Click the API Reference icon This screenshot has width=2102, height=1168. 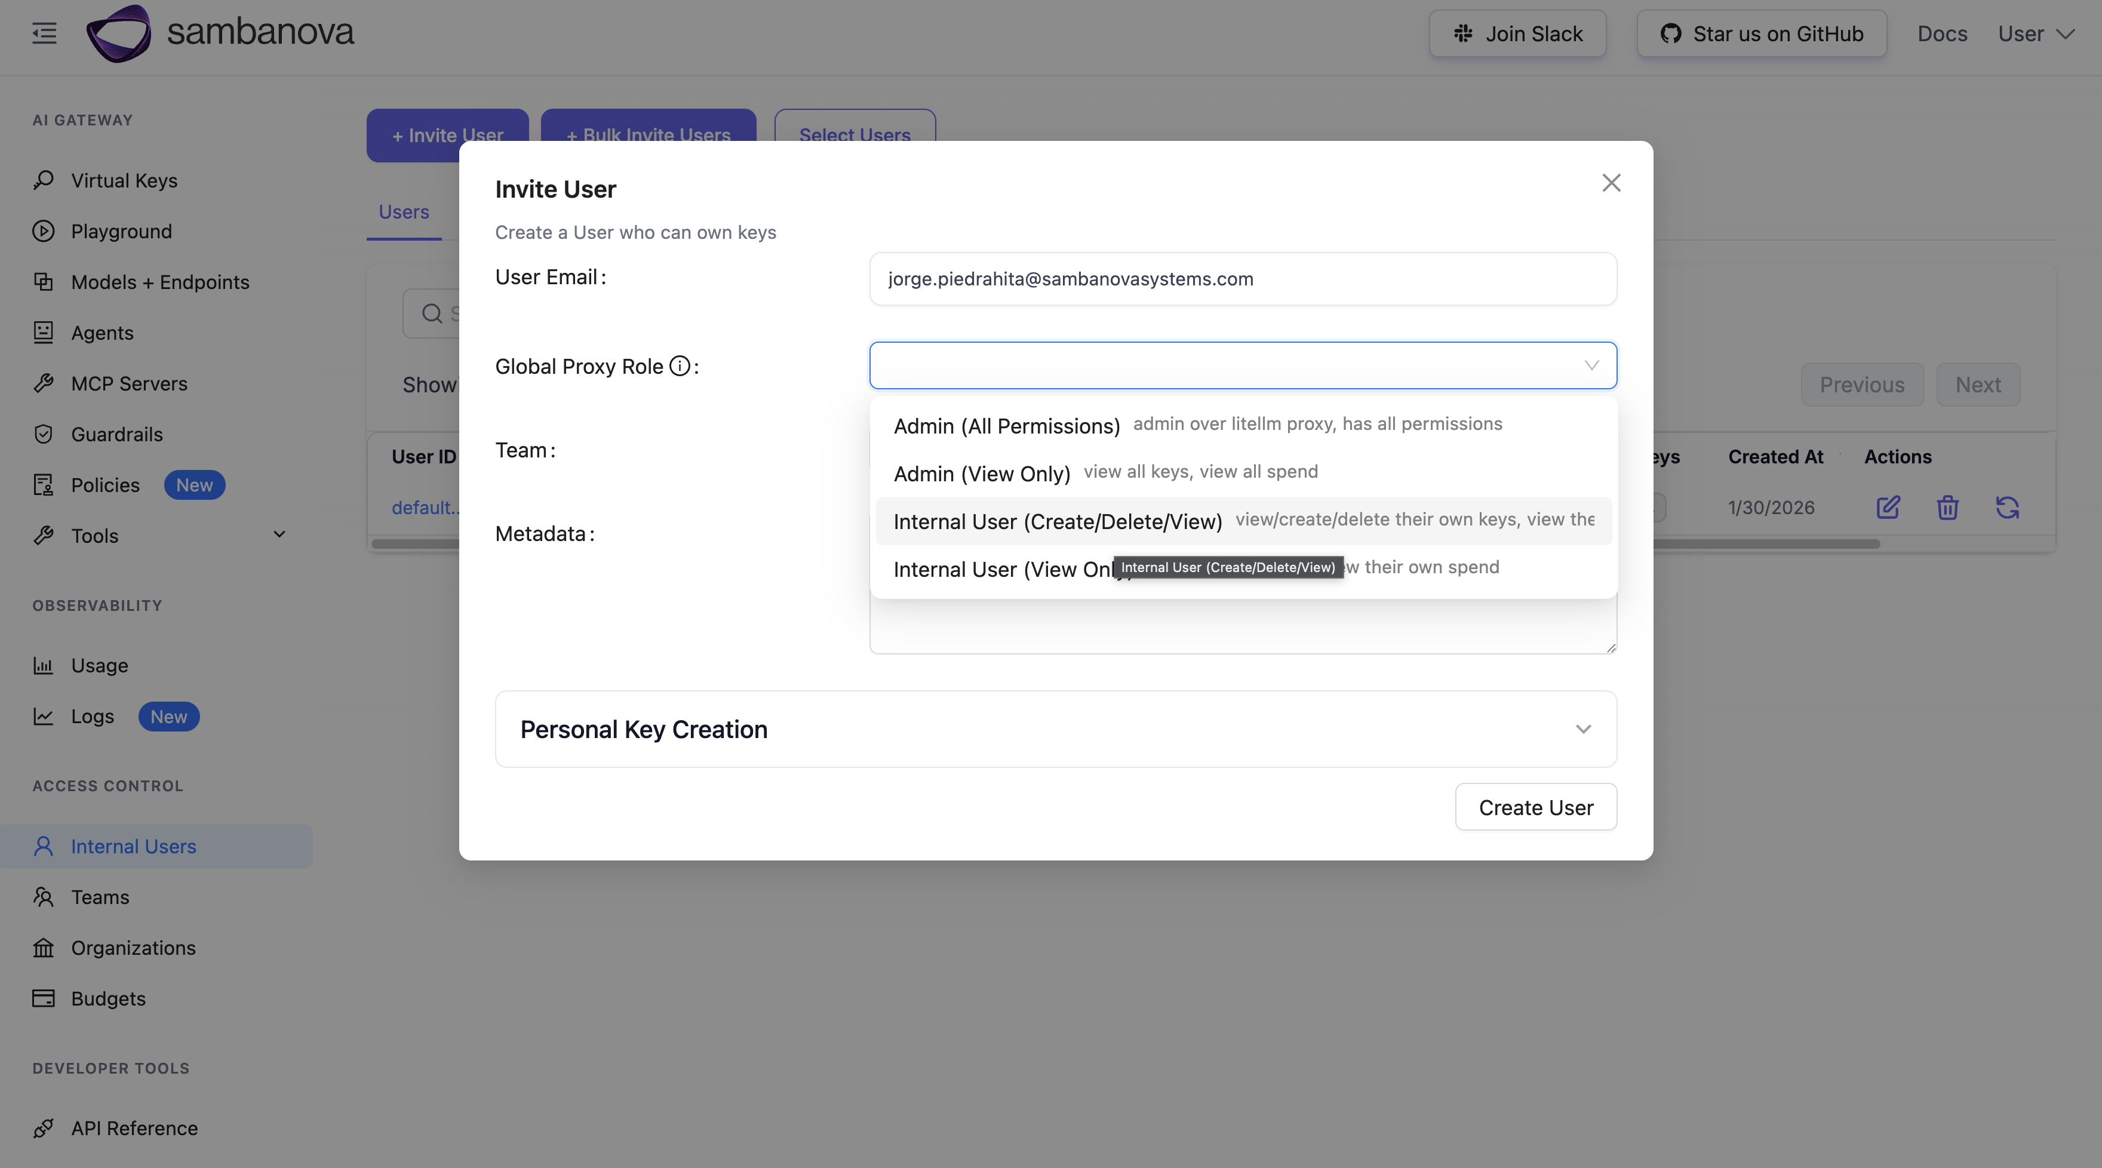[44, 1128]
